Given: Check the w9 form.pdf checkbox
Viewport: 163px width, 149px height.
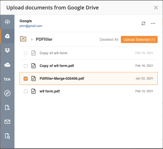Looking at the screenshot, I should [26, 91].
